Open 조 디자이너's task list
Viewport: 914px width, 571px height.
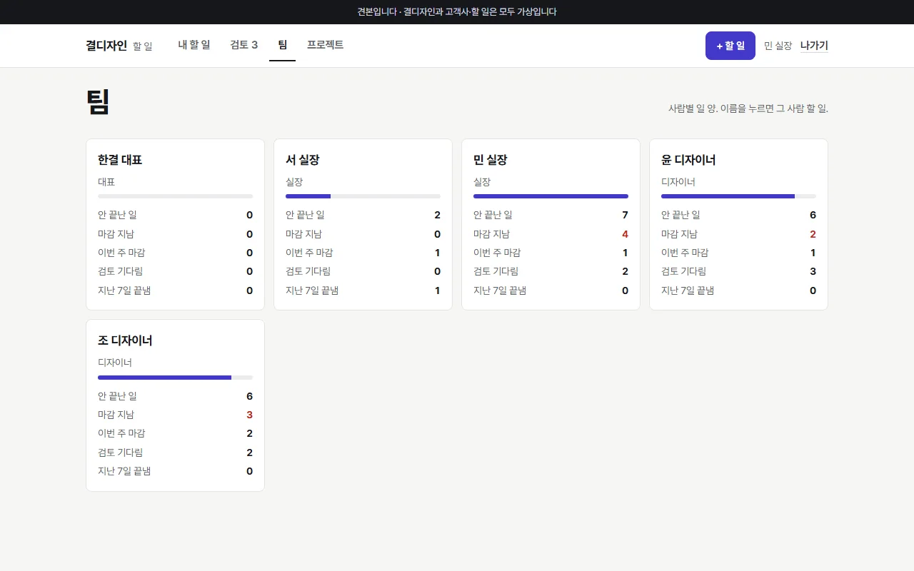[125, 340]
